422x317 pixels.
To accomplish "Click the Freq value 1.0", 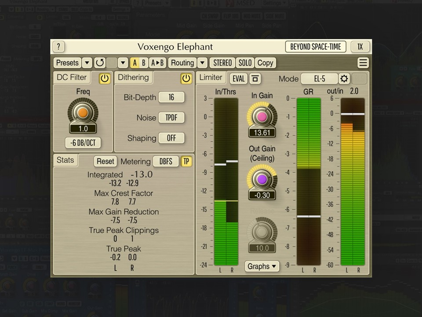I will [83, 129].
